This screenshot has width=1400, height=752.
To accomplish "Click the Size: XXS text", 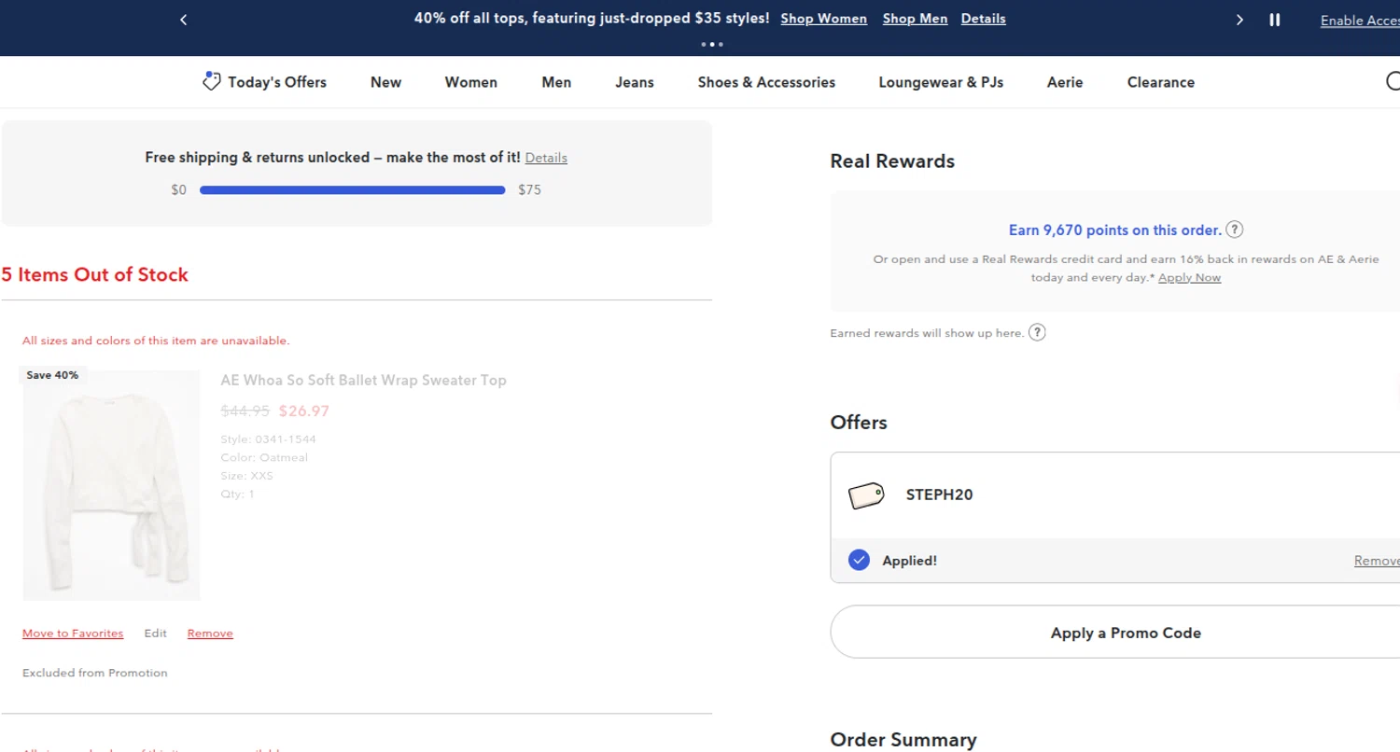I will (247, 476).
